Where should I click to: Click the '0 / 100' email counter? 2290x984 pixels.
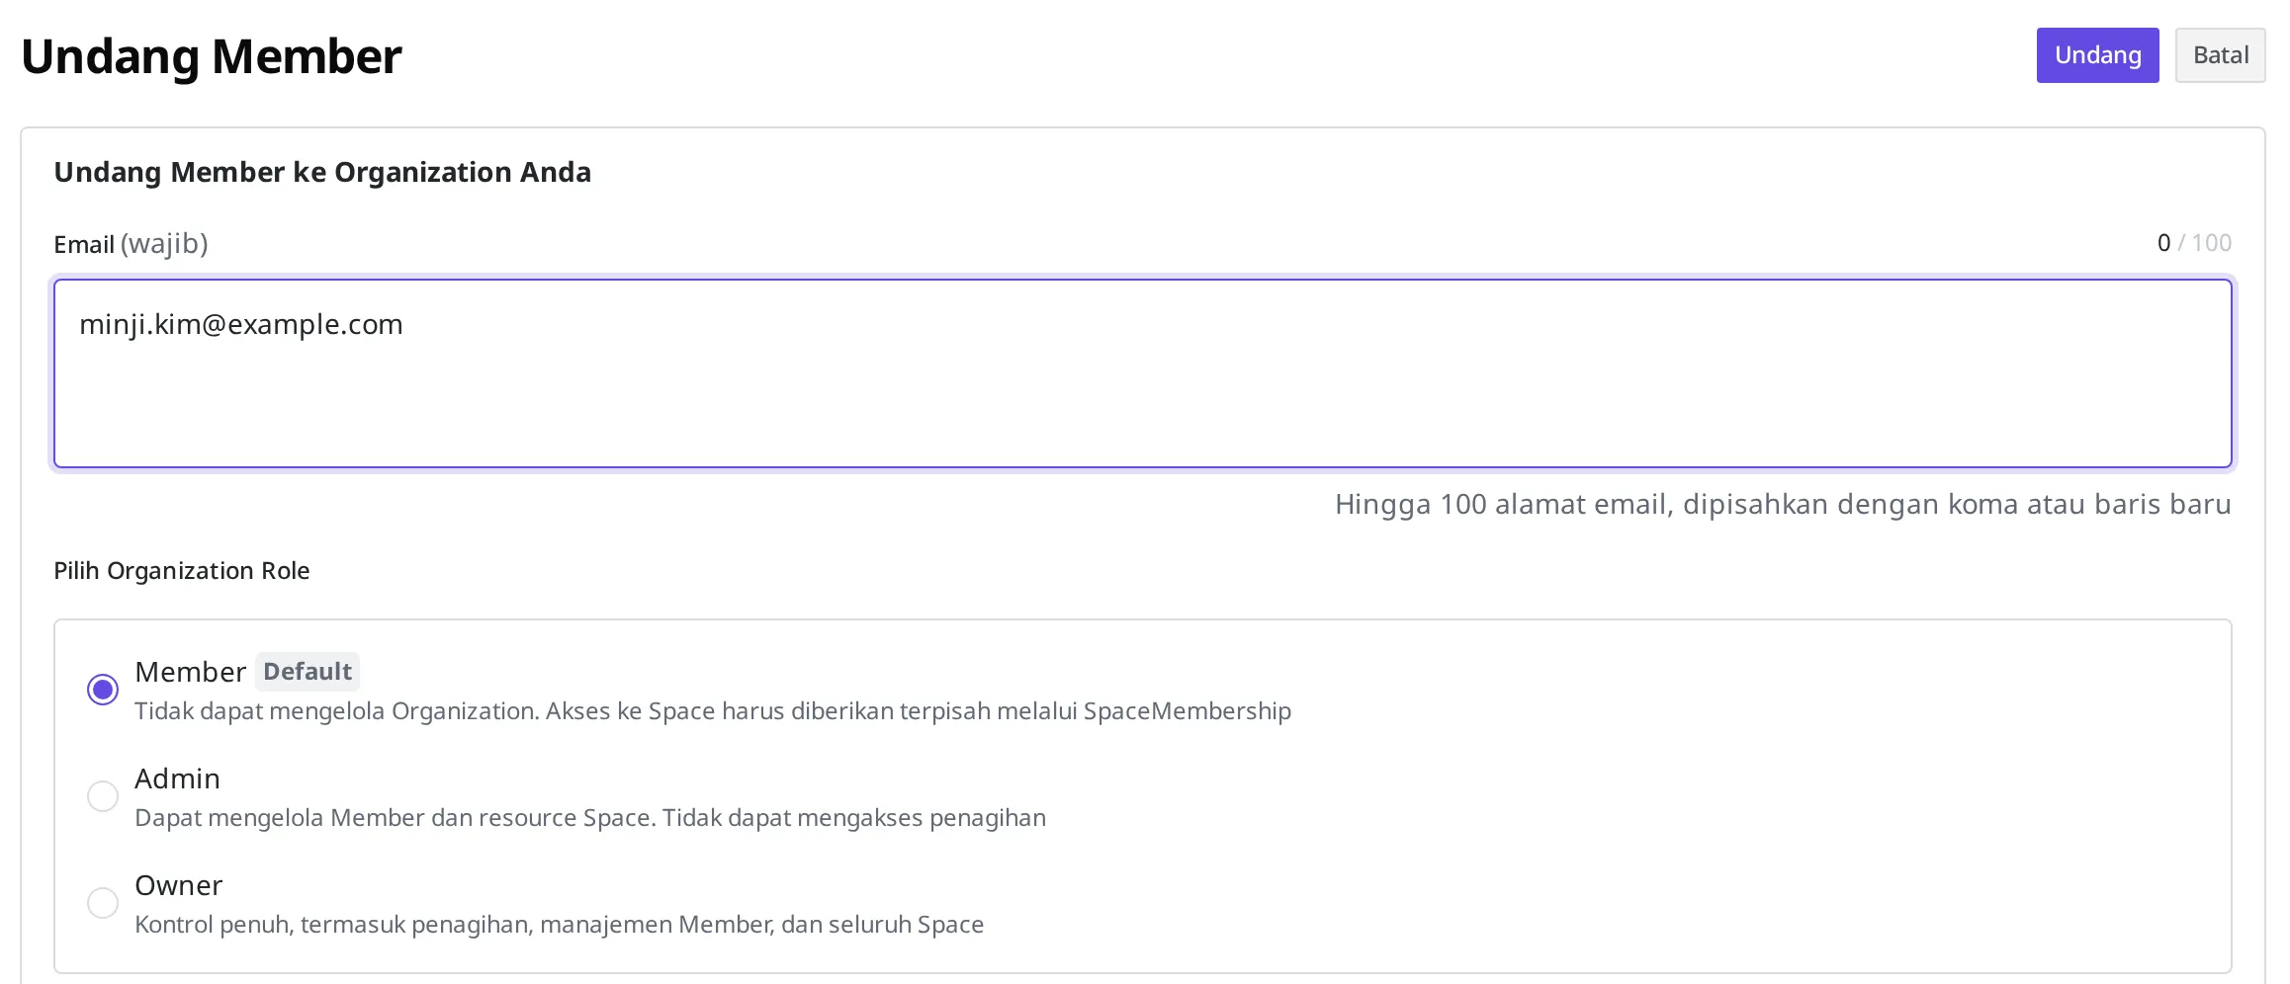pyautogui.click(x=2194, y=243)
